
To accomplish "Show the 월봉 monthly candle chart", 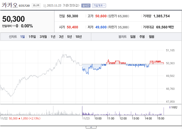I will coord(151,37).
